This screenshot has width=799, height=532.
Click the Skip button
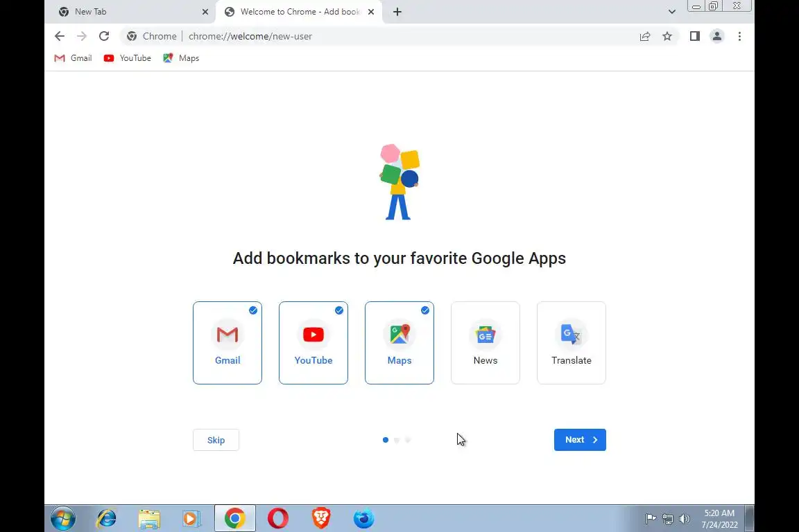pyautogui.click(x=216, y=440)
